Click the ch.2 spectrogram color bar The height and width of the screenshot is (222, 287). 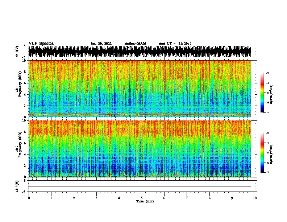pyautogui.click(x=262, y=153)
